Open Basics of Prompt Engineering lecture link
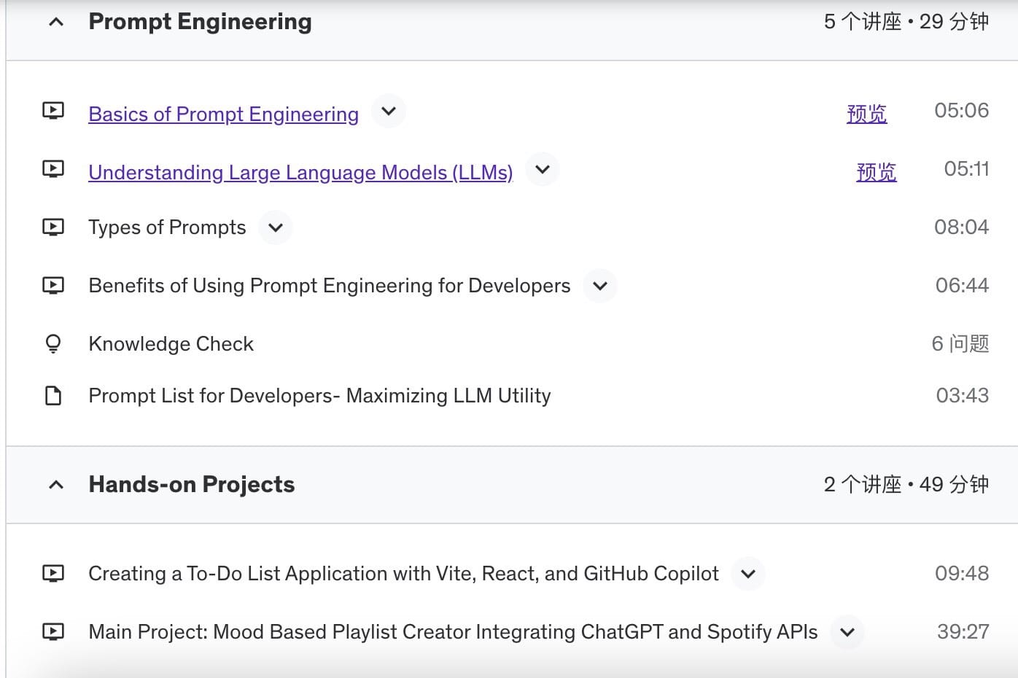 click(x=223, y=114)
